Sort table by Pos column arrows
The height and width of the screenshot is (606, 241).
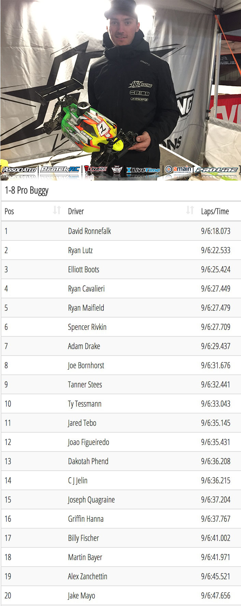(x=57, y=210)
